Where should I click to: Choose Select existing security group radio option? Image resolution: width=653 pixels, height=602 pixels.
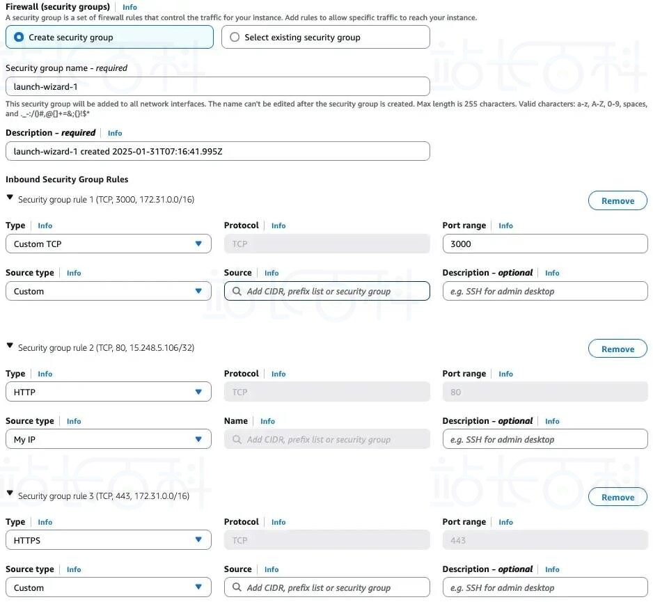click(x=325, y=37)
